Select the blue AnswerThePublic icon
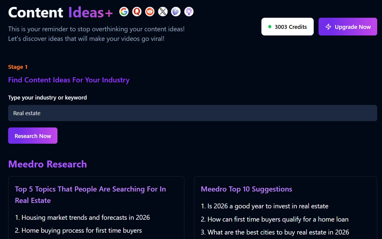 click(x=176, y=12)
